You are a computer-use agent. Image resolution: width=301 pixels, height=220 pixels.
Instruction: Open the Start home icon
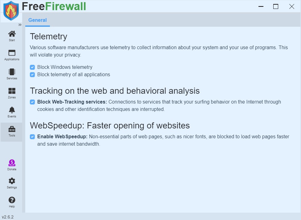(x=12, y=34)
